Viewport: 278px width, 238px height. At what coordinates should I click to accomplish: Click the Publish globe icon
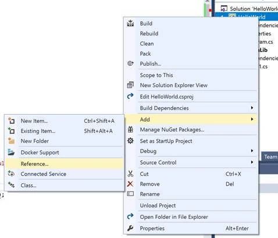pyautogui.click(x=130, y=63)
